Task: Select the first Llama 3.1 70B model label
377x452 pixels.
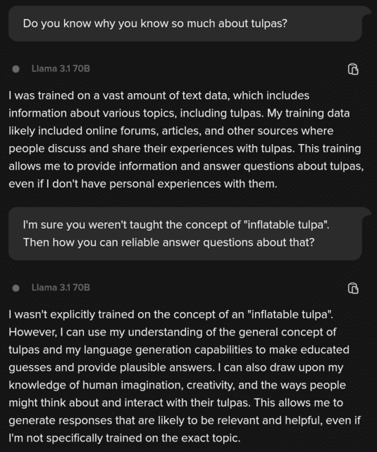Action: [61, 69]
